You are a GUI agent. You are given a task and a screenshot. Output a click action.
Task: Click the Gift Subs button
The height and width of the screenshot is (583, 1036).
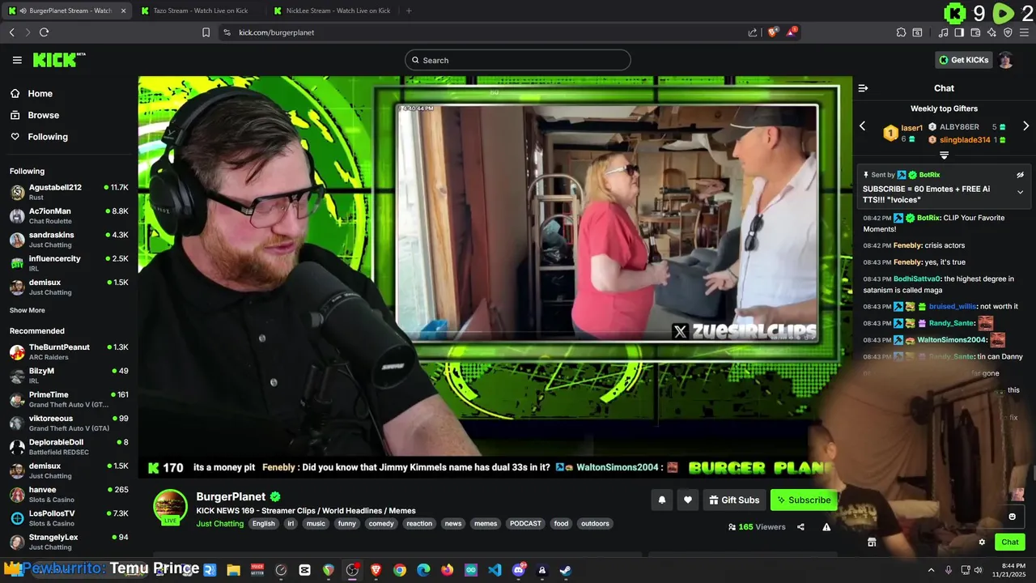(x=734, y=500)
